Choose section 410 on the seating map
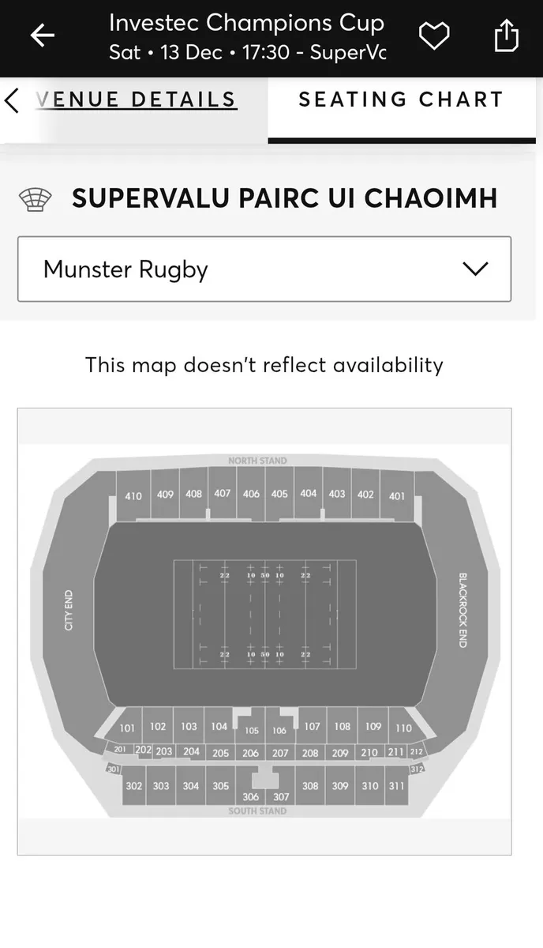 click(133, 496)
